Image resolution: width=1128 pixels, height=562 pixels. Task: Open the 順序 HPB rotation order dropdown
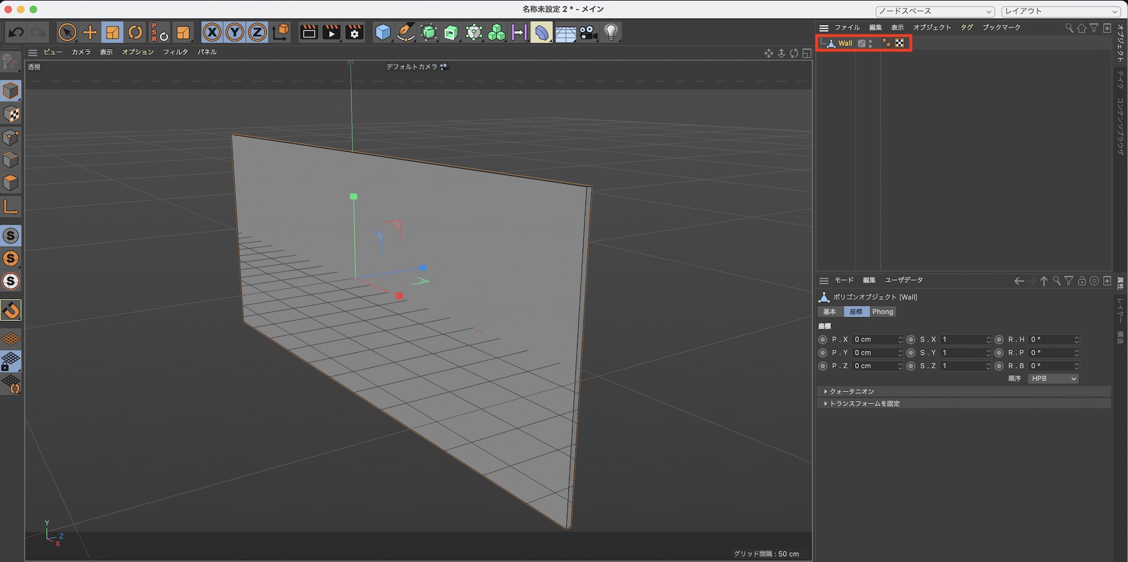point(1053,379)
